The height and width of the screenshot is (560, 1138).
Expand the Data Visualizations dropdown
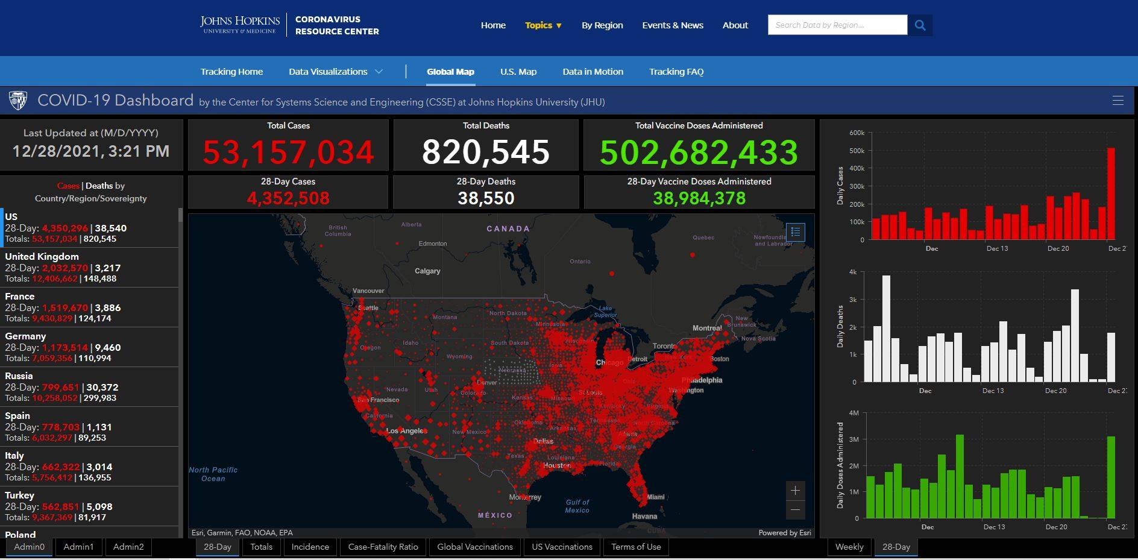[x=335, y=72]
